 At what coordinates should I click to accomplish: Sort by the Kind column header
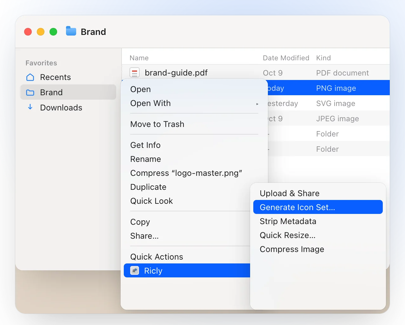tap(323, 58)
